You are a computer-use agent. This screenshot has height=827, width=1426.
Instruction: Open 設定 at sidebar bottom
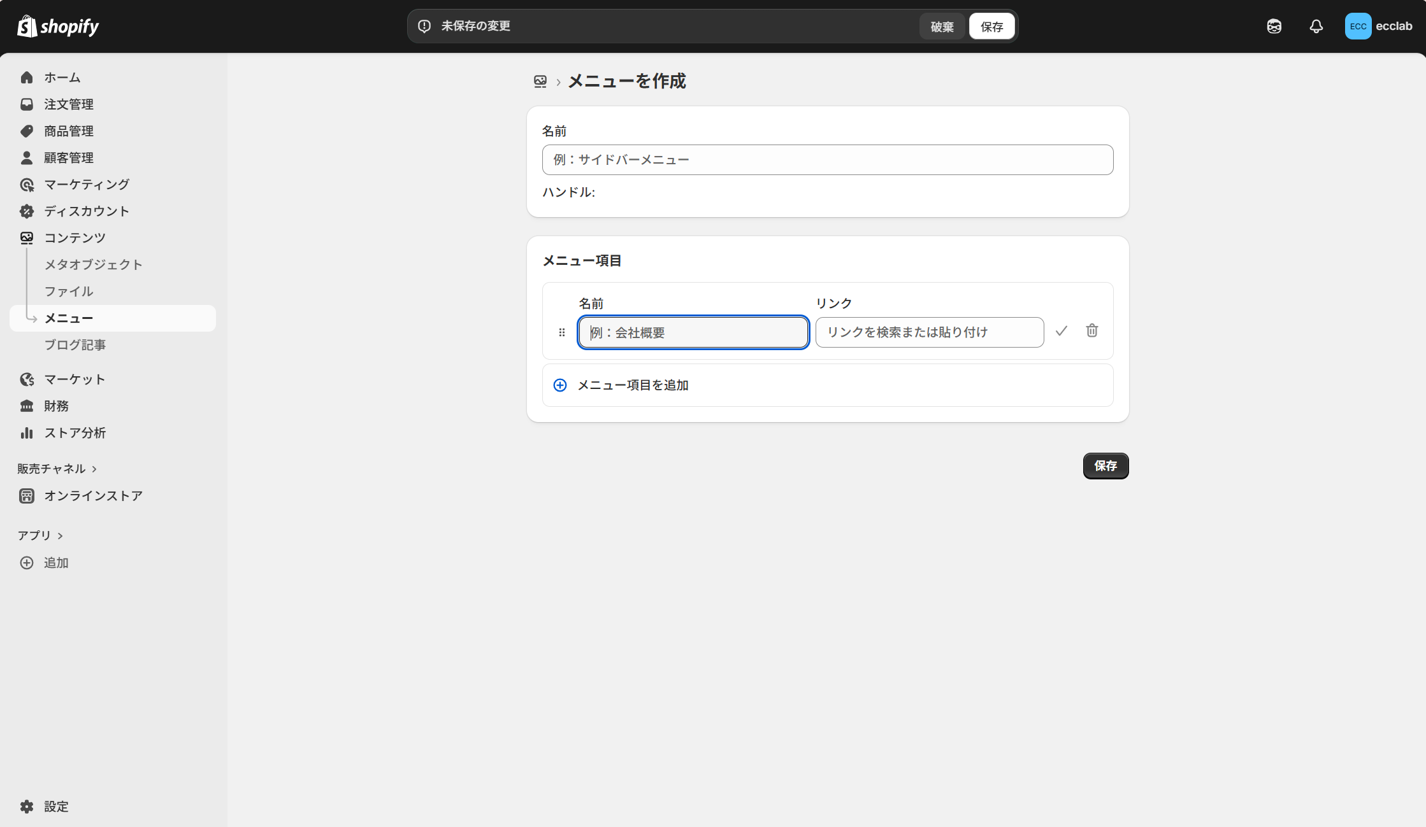56,807
